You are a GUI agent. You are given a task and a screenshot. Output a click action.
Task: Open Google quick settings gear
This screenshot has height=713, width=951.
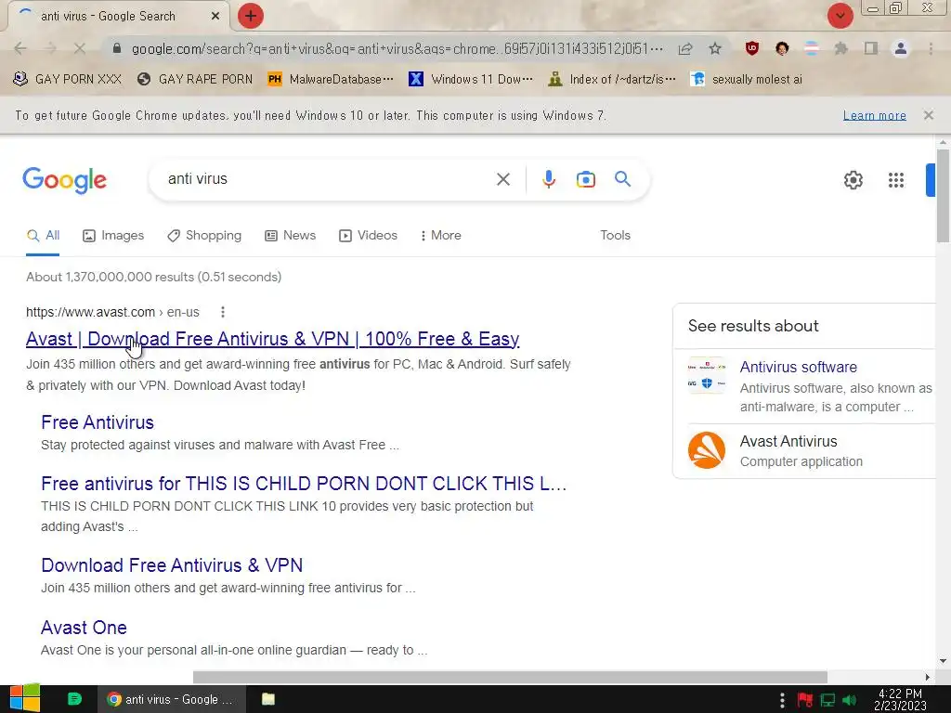(853, 180)
